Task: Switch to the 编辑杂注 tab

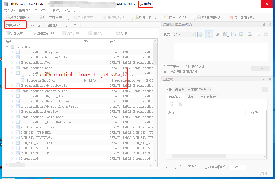Action: [53, 25]
